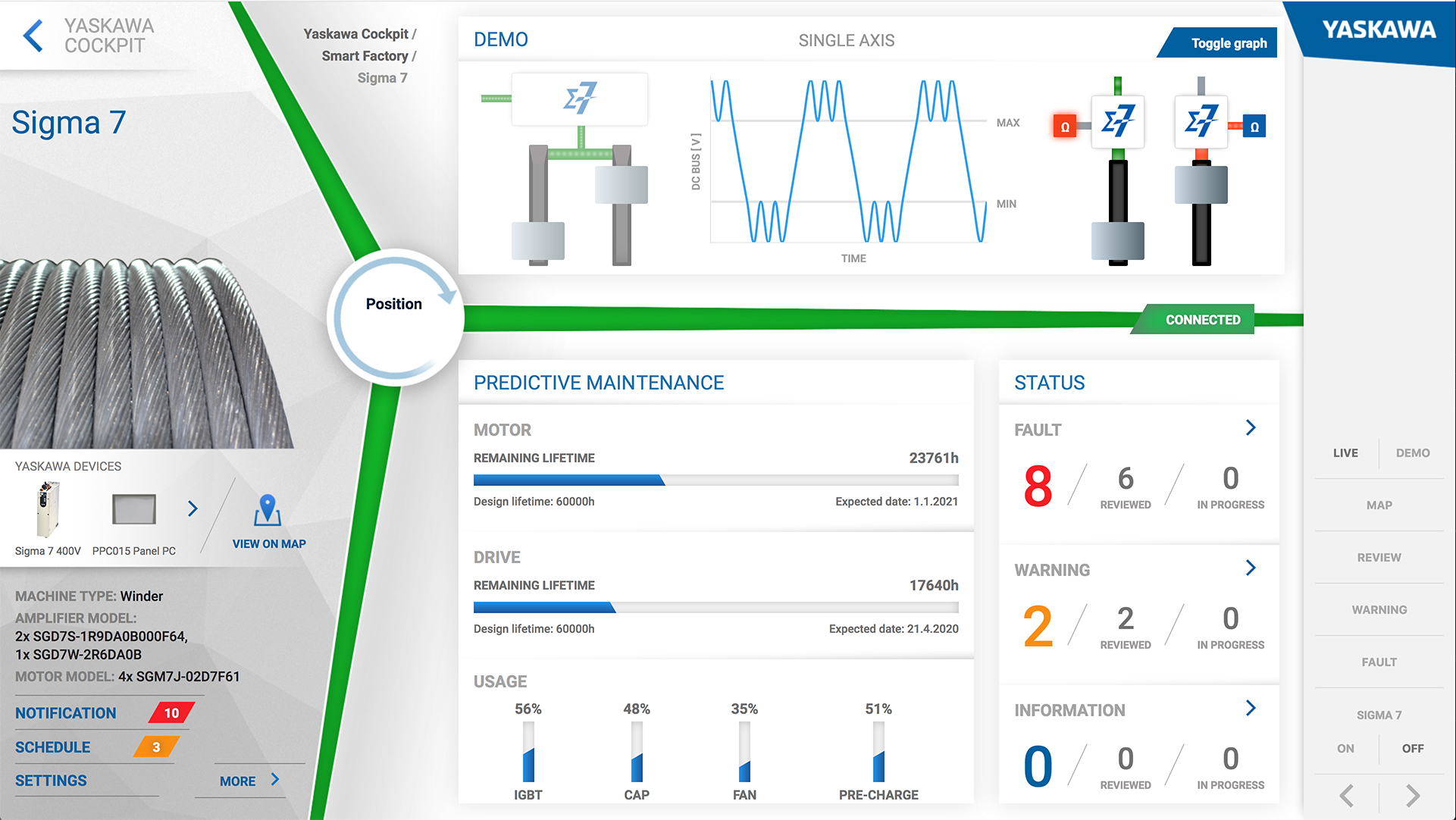The image size is (1456, 820).
Task: Open SCHEDULE link
Action: point(53,747)
